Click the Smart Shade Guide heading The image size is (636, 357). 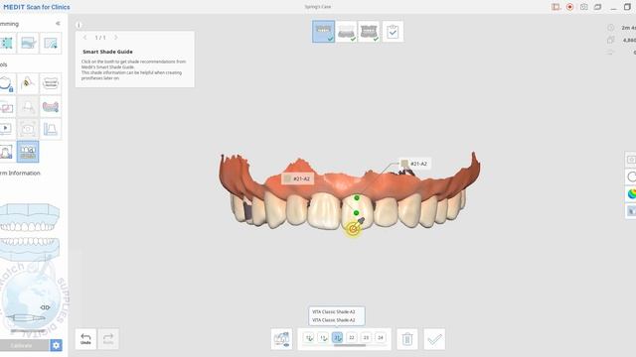click(x=107, y=52)
